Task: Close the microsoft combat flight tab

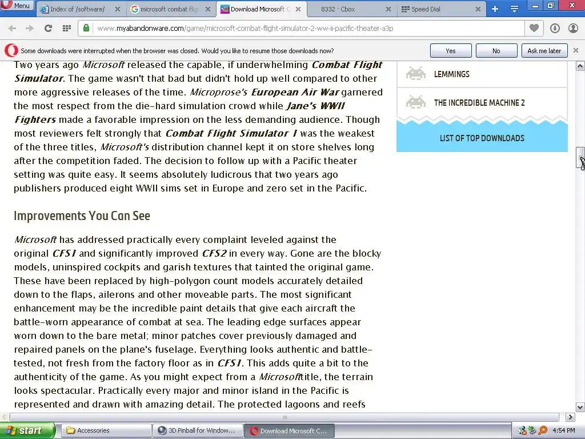Action: pyautogui.click(x=208, y=9)
